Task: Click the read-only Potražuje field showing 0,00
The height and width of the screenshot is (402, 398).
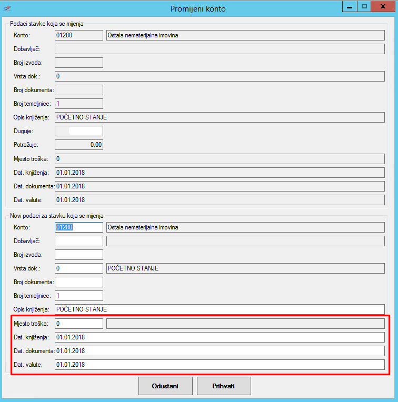Action: pyautogui.click(x=78, y=145)
